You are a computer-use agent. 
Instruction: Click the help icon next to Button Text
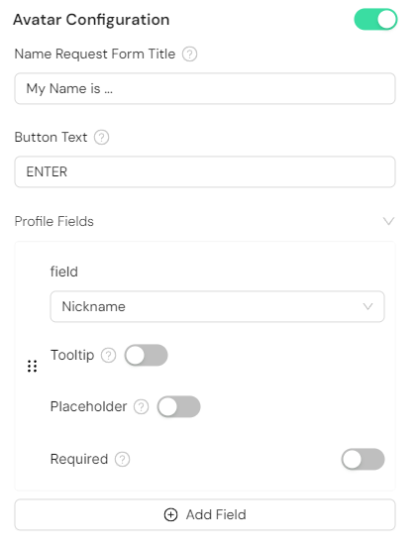102,138
